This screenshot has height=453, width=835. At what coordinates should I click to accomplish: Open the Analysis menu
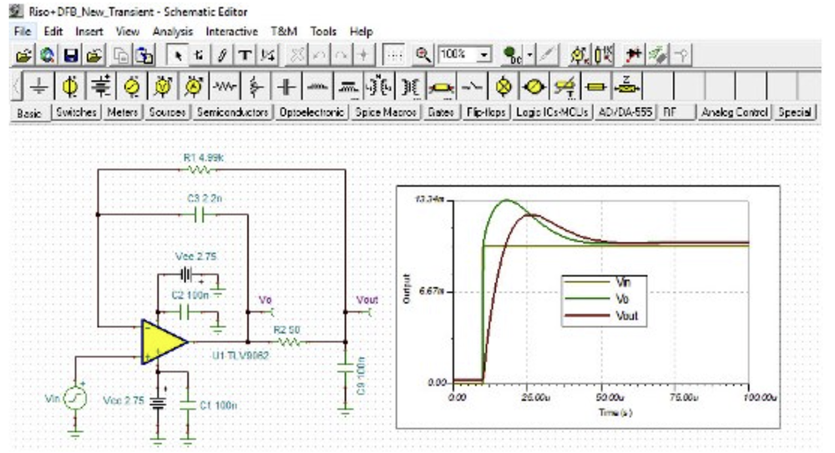coord(173,32)
